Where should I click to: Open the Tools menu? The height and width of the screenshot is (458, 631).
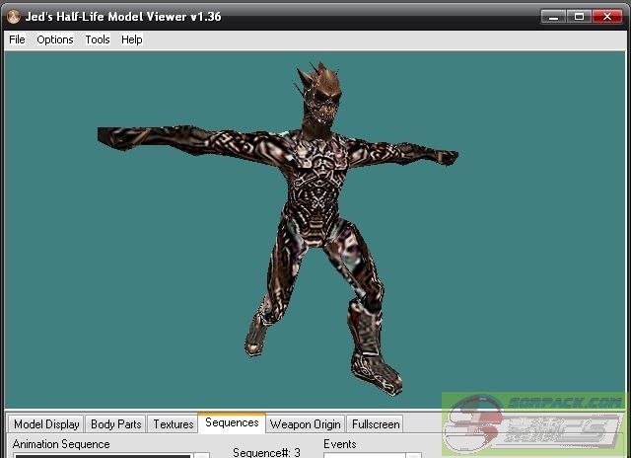coord(98,39)
